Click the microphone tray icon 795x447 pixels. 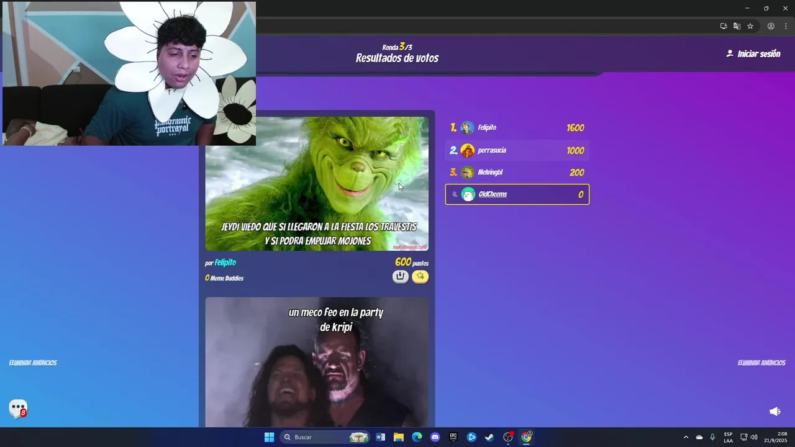pos(712,437)
